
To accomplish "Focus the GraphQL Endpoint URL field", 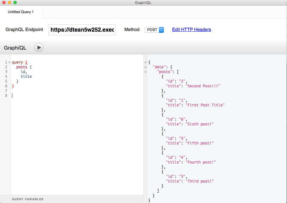I will tap(82, 30).
